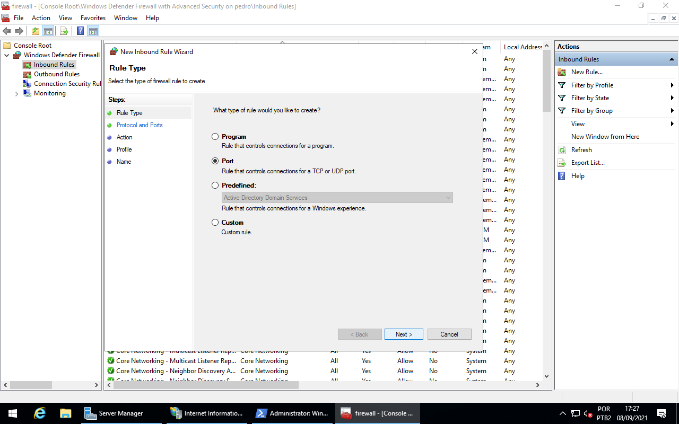Image resolution: width=679 pixels, height=424 pixels.
Task: Toggle Show/Hide Console Tree toolbar icon
Action: tap(48, 31)
